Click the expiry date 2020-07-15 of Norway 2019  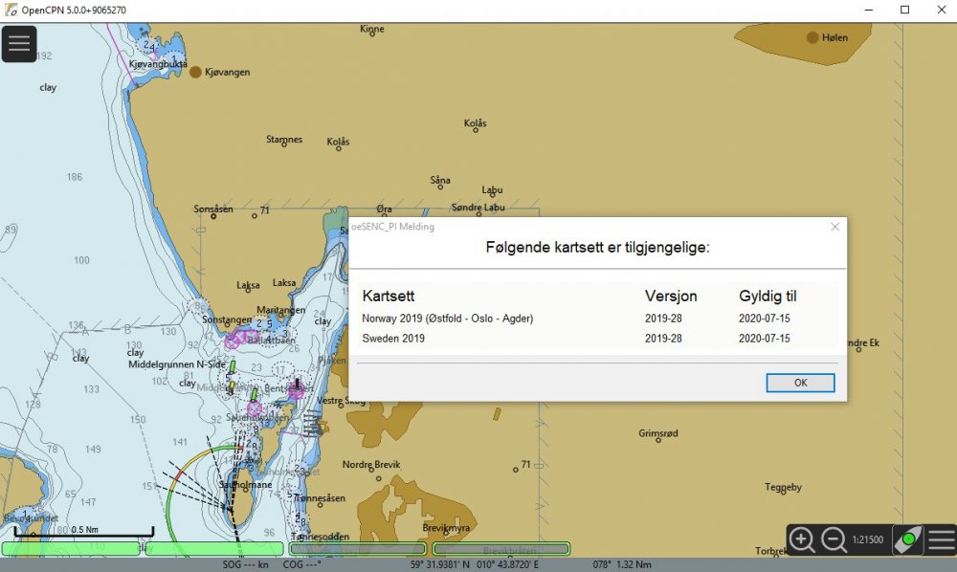764,319
